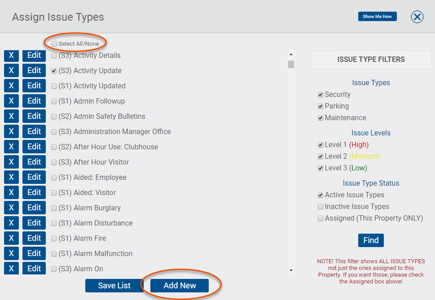Screen dimensions: 435x300
Task: Toggle the Select All/None checkbox
Action: [x=54, y=44]
